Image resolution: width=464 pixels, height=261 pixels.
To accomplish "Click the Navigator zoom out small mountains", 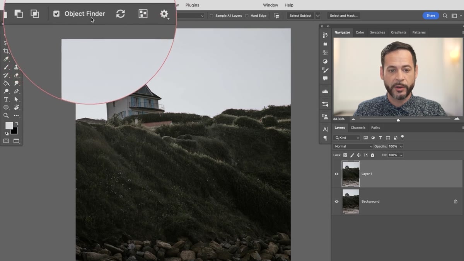I will click(x=353, y=119).
